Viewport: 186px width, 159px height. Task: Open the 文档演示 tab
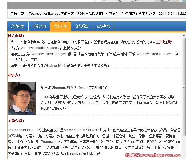[x=18, y=26]
